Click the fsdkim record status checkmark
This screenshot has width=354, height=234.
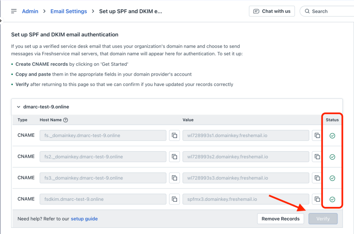(x=332, y=199)
